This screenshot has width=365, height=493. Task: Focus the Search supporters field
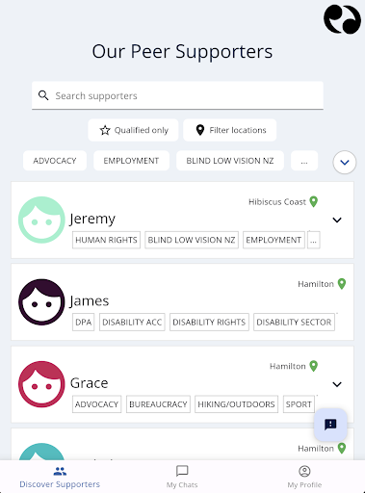[177, 95]
